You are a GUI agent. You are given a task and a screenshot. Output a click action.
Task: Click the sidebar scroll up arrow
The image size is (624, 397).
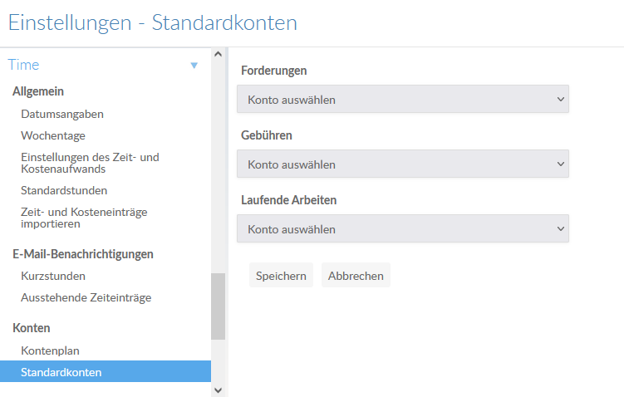[x=218, y=54]
